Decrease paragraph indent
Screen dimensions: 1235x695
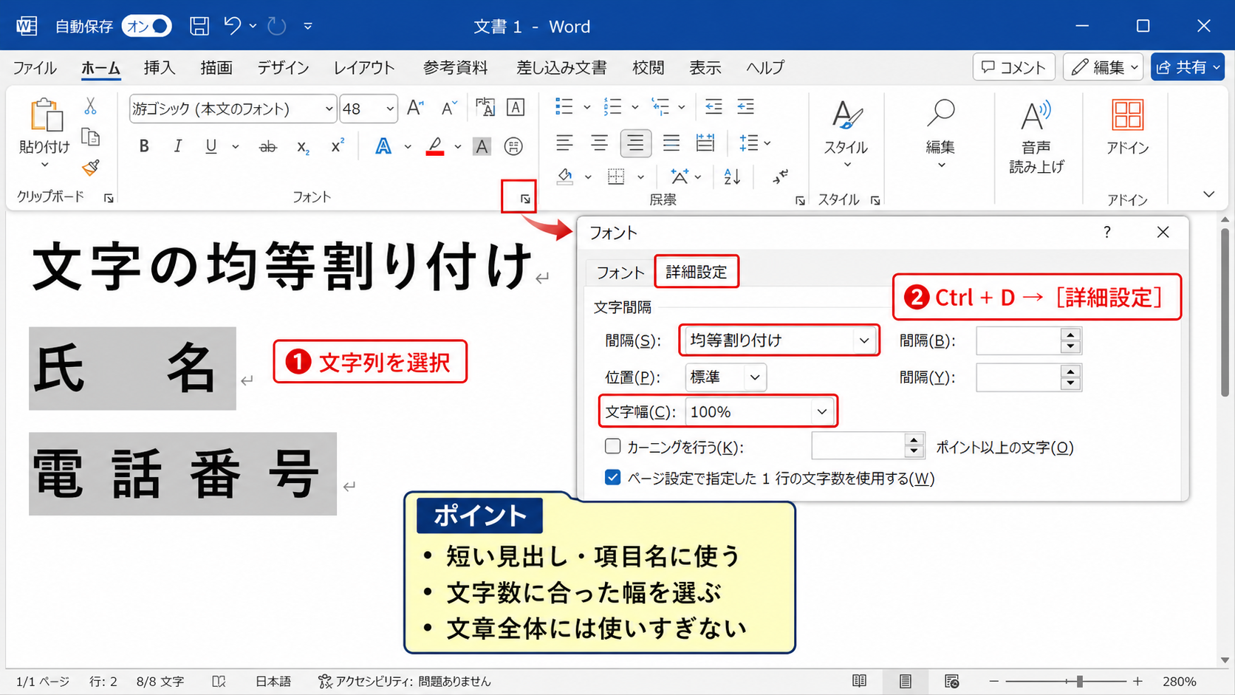coord(714,107)
